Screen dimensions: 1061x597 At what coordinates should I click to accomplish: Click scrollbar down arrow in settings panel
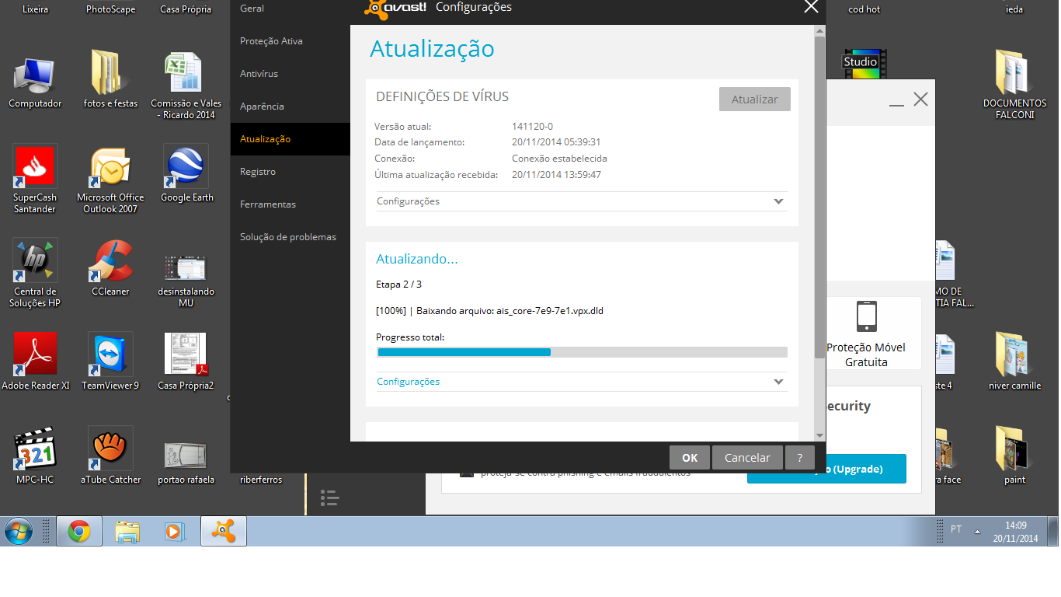tap(819, 435)
